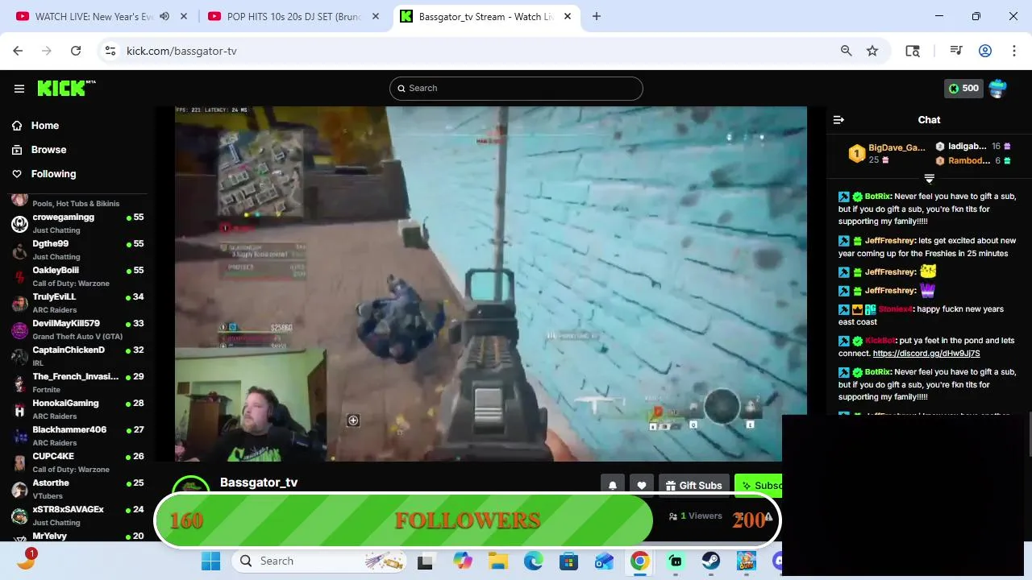Click JeffFreshrey name in new year message
1032x580 pixels.
[890, 241]
